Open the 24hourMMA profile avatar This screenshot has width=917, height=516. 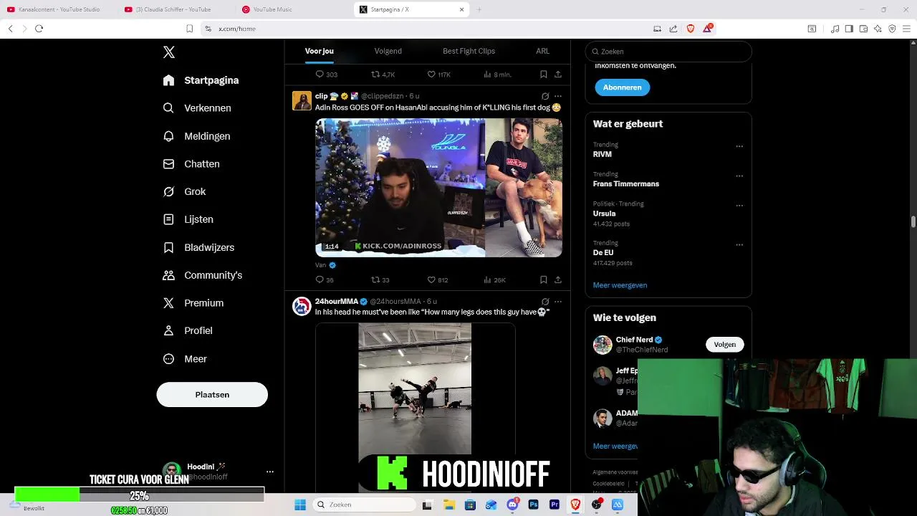[302, 306]
